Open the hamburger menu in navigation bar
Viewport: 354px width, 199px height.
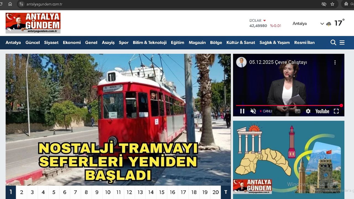click(342, 43)
